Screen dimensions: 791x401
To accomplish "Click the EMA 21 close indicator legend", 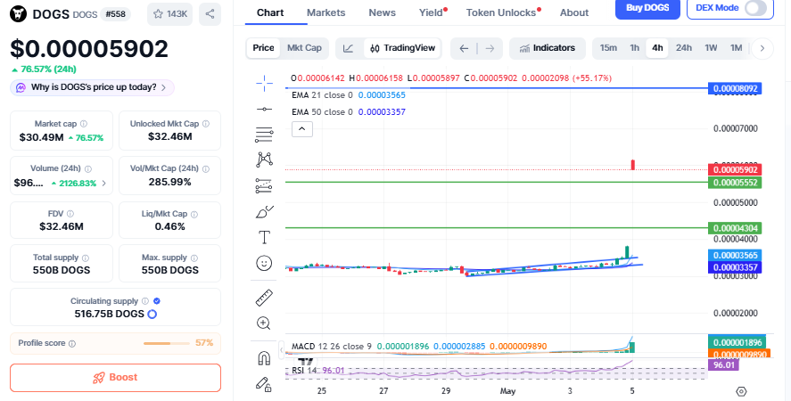I will coord(348,94).
